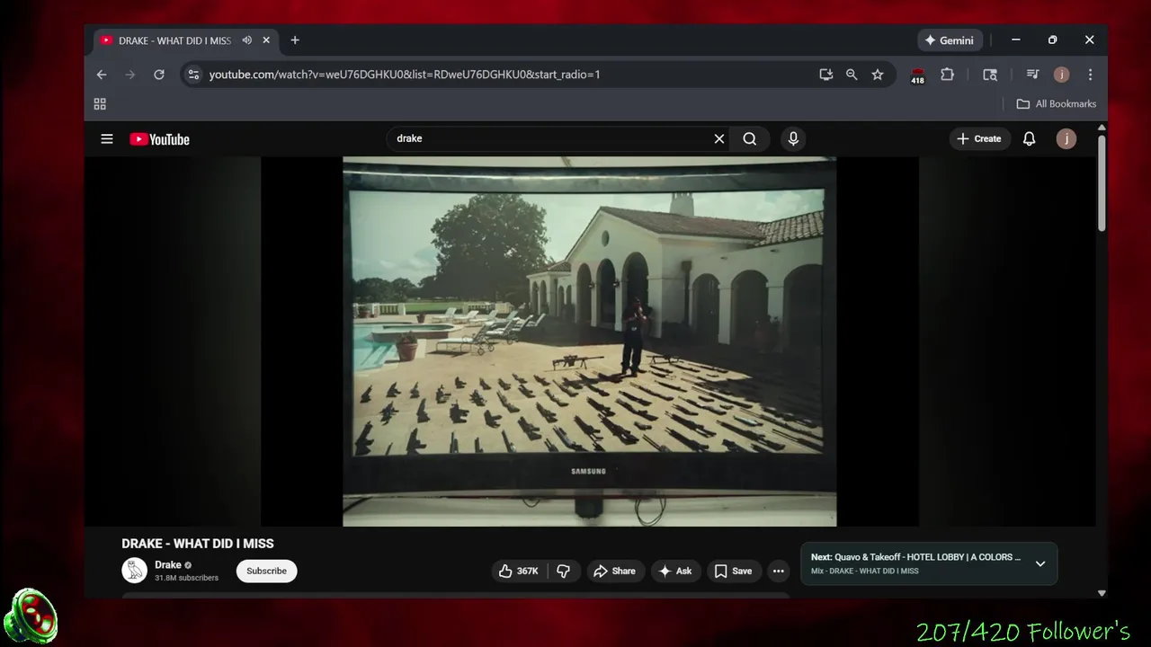The image size is (1151, 647).
Task: Mute the tab via speaker icon
Action: [x=247, y=40]
